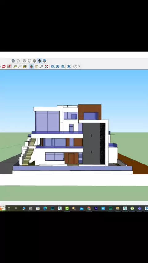Switch to Wireframe face style

(24, 61)
